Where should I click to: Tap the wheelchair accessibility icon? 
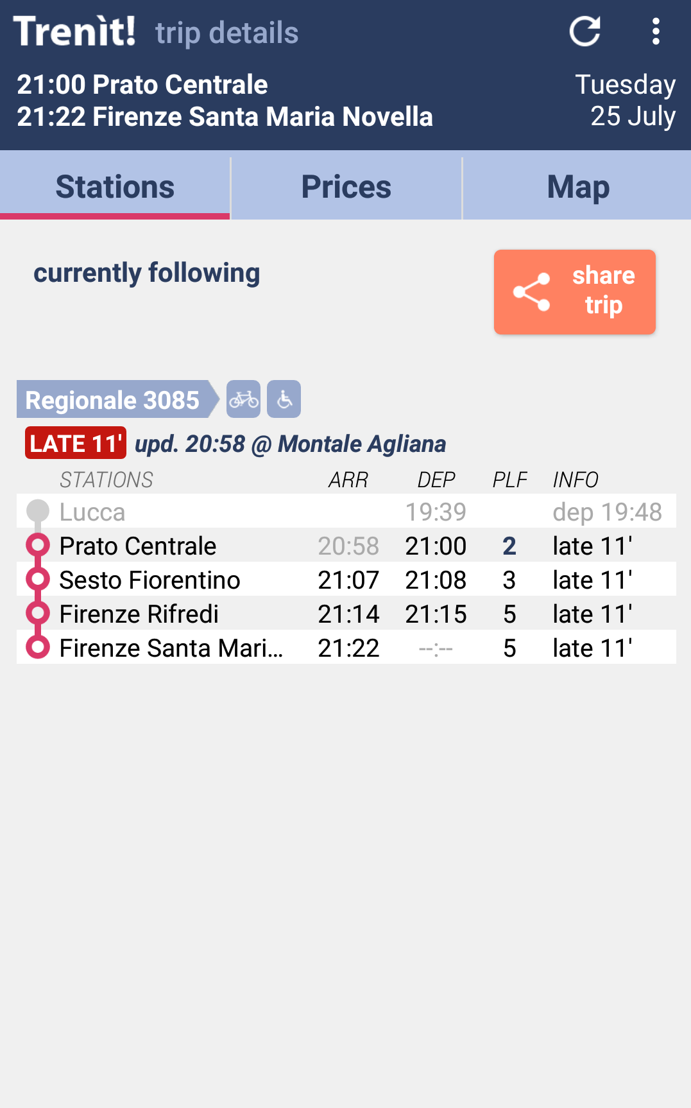[284, 399]
